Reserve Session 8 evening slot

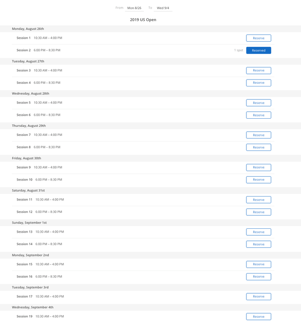tap(258, 148)
